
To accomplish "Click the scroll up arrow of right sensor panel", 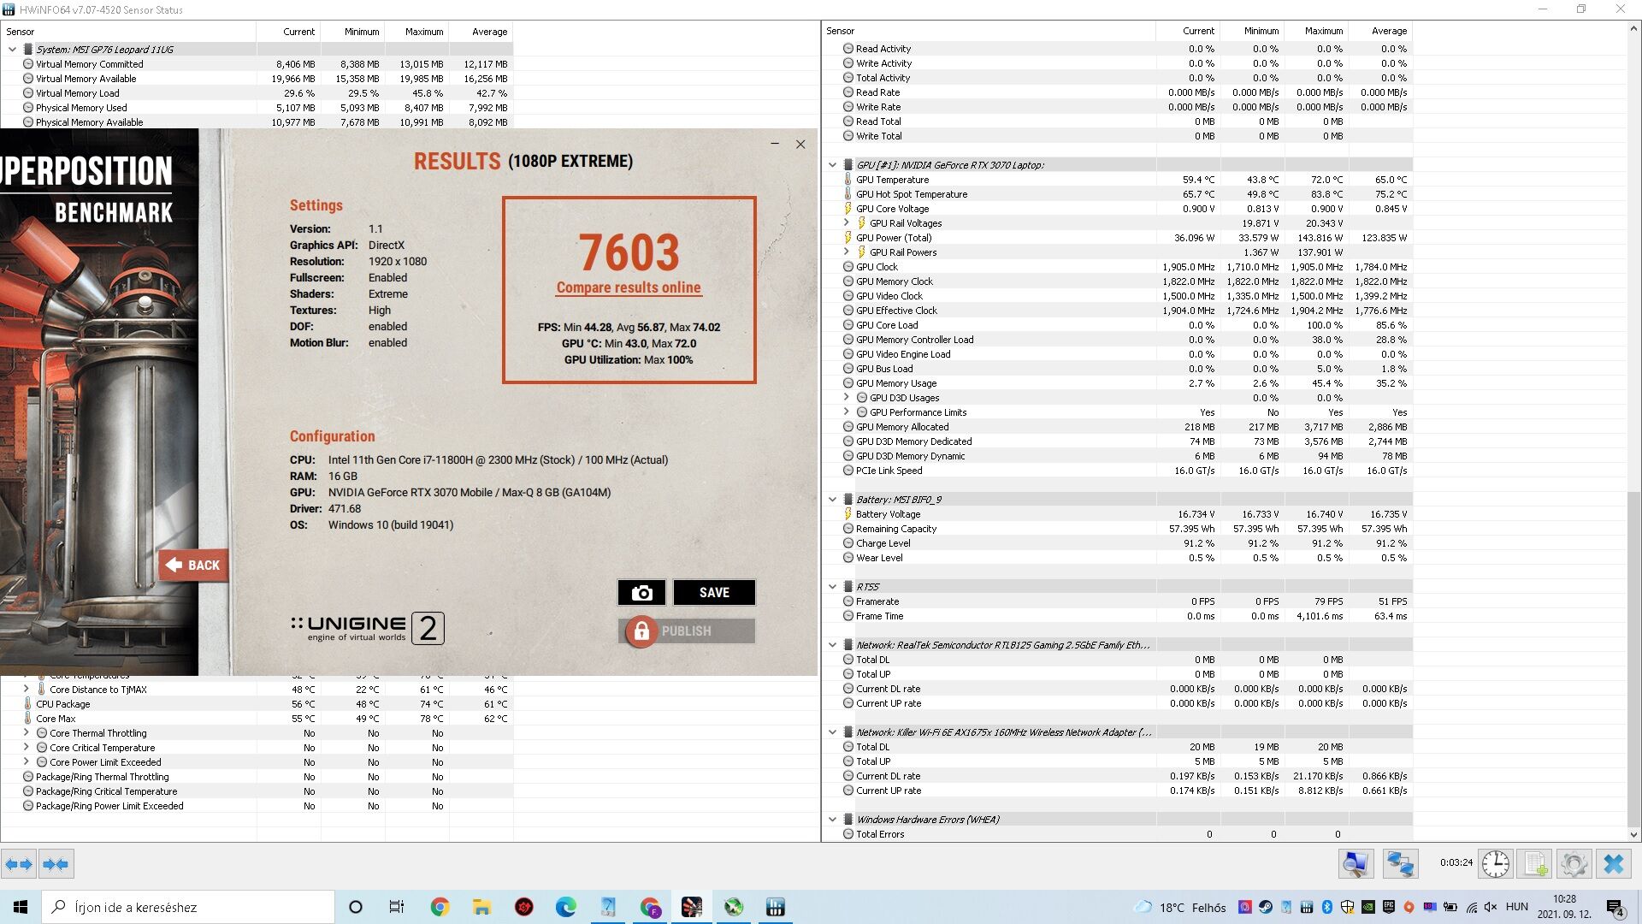I will point(1633,28).
